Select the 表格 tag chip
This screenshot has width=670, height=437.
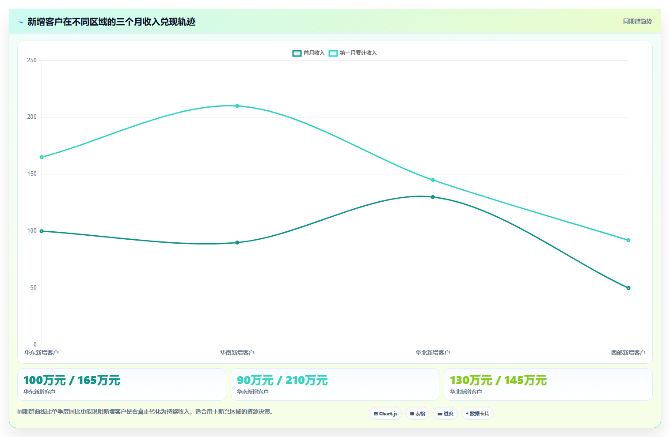pyautogui.click(x=417, y=414)
